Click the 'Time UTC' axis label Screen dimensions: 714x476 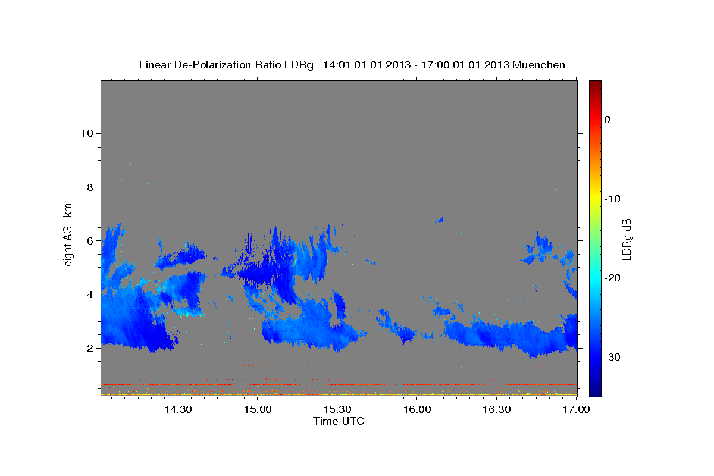pyautogui.click(x=339, y=421)
